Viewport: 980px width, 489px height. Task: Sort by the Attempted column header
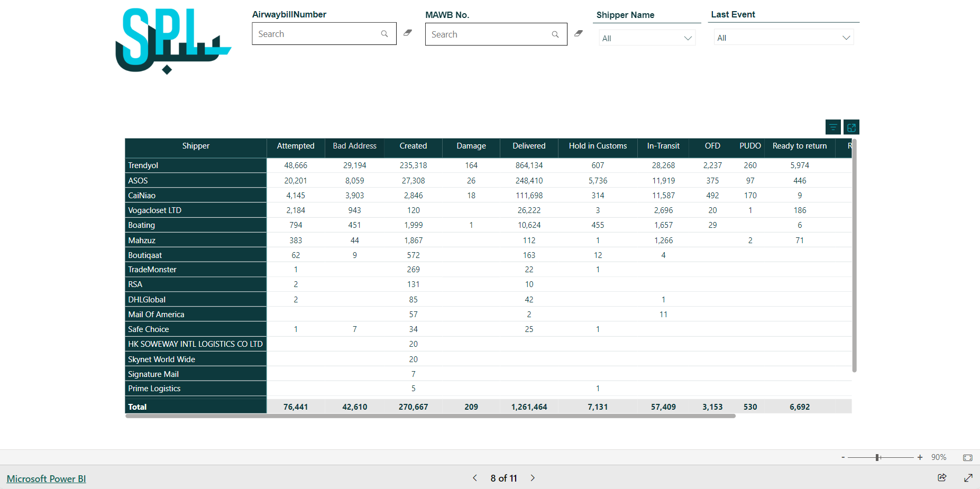(296, 146)
